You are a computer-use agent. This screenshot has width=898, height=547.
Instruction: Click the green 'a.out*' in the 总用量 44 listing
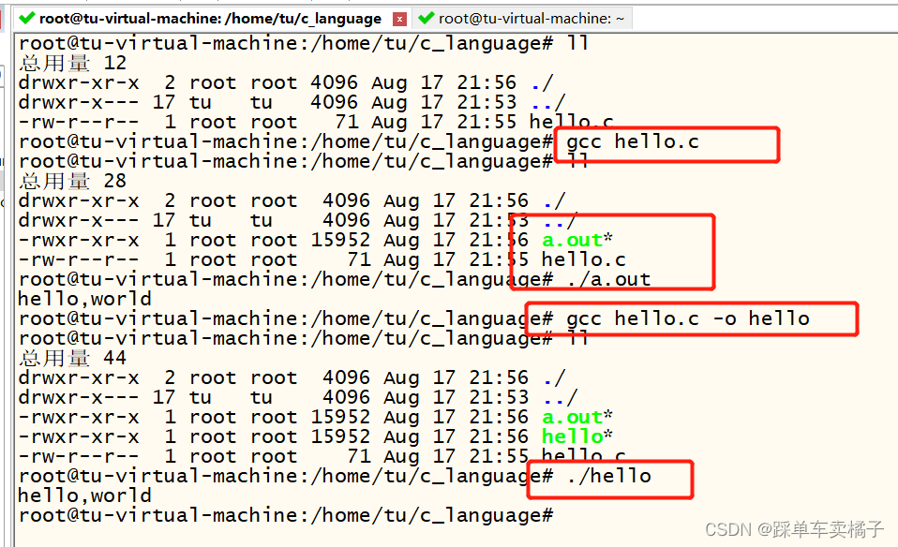tap(577, 417)
